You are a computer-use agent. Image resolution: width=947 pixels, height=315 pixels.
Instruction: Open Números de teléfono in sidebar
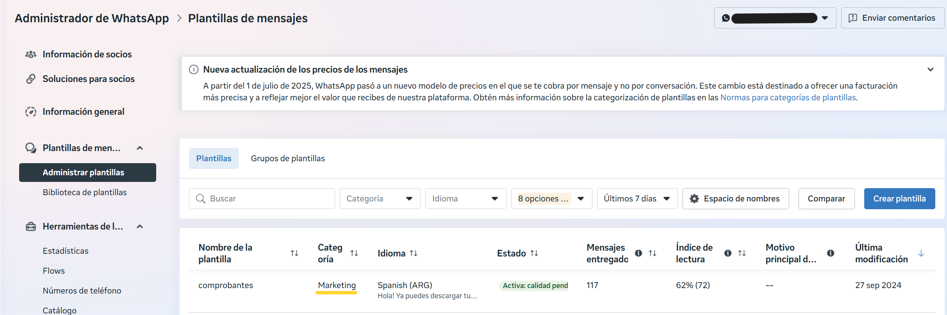point(82,291)
